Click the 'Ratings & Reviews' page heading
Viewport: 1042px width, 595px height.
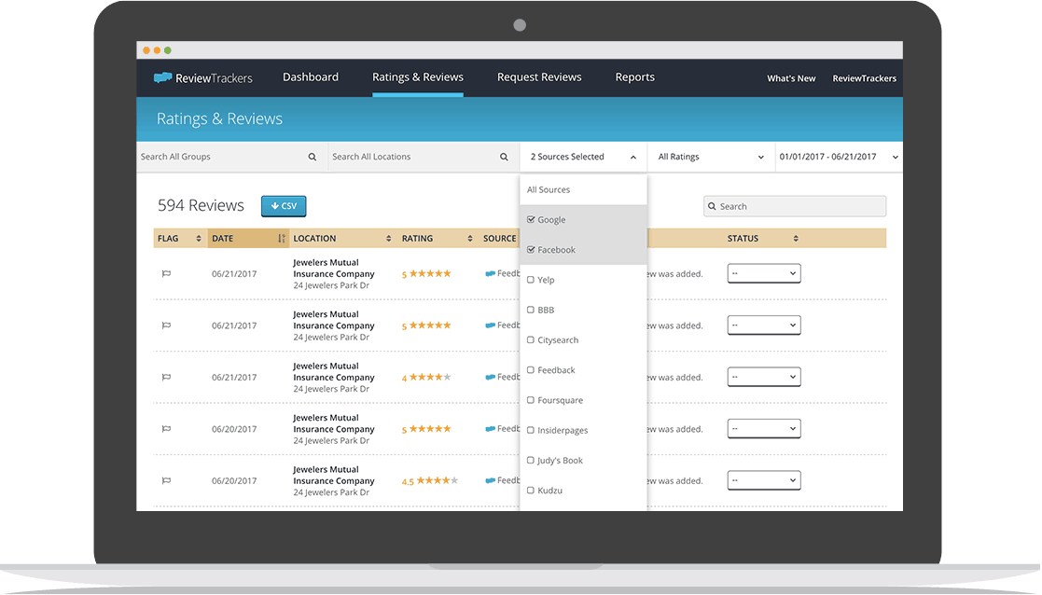point(219,118)
